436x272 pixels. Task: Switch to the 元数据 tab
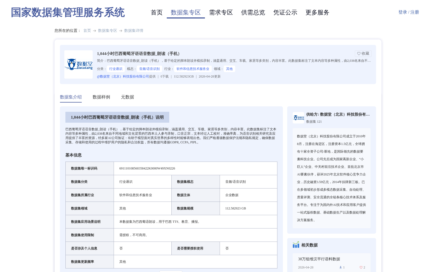pos(128,97)
